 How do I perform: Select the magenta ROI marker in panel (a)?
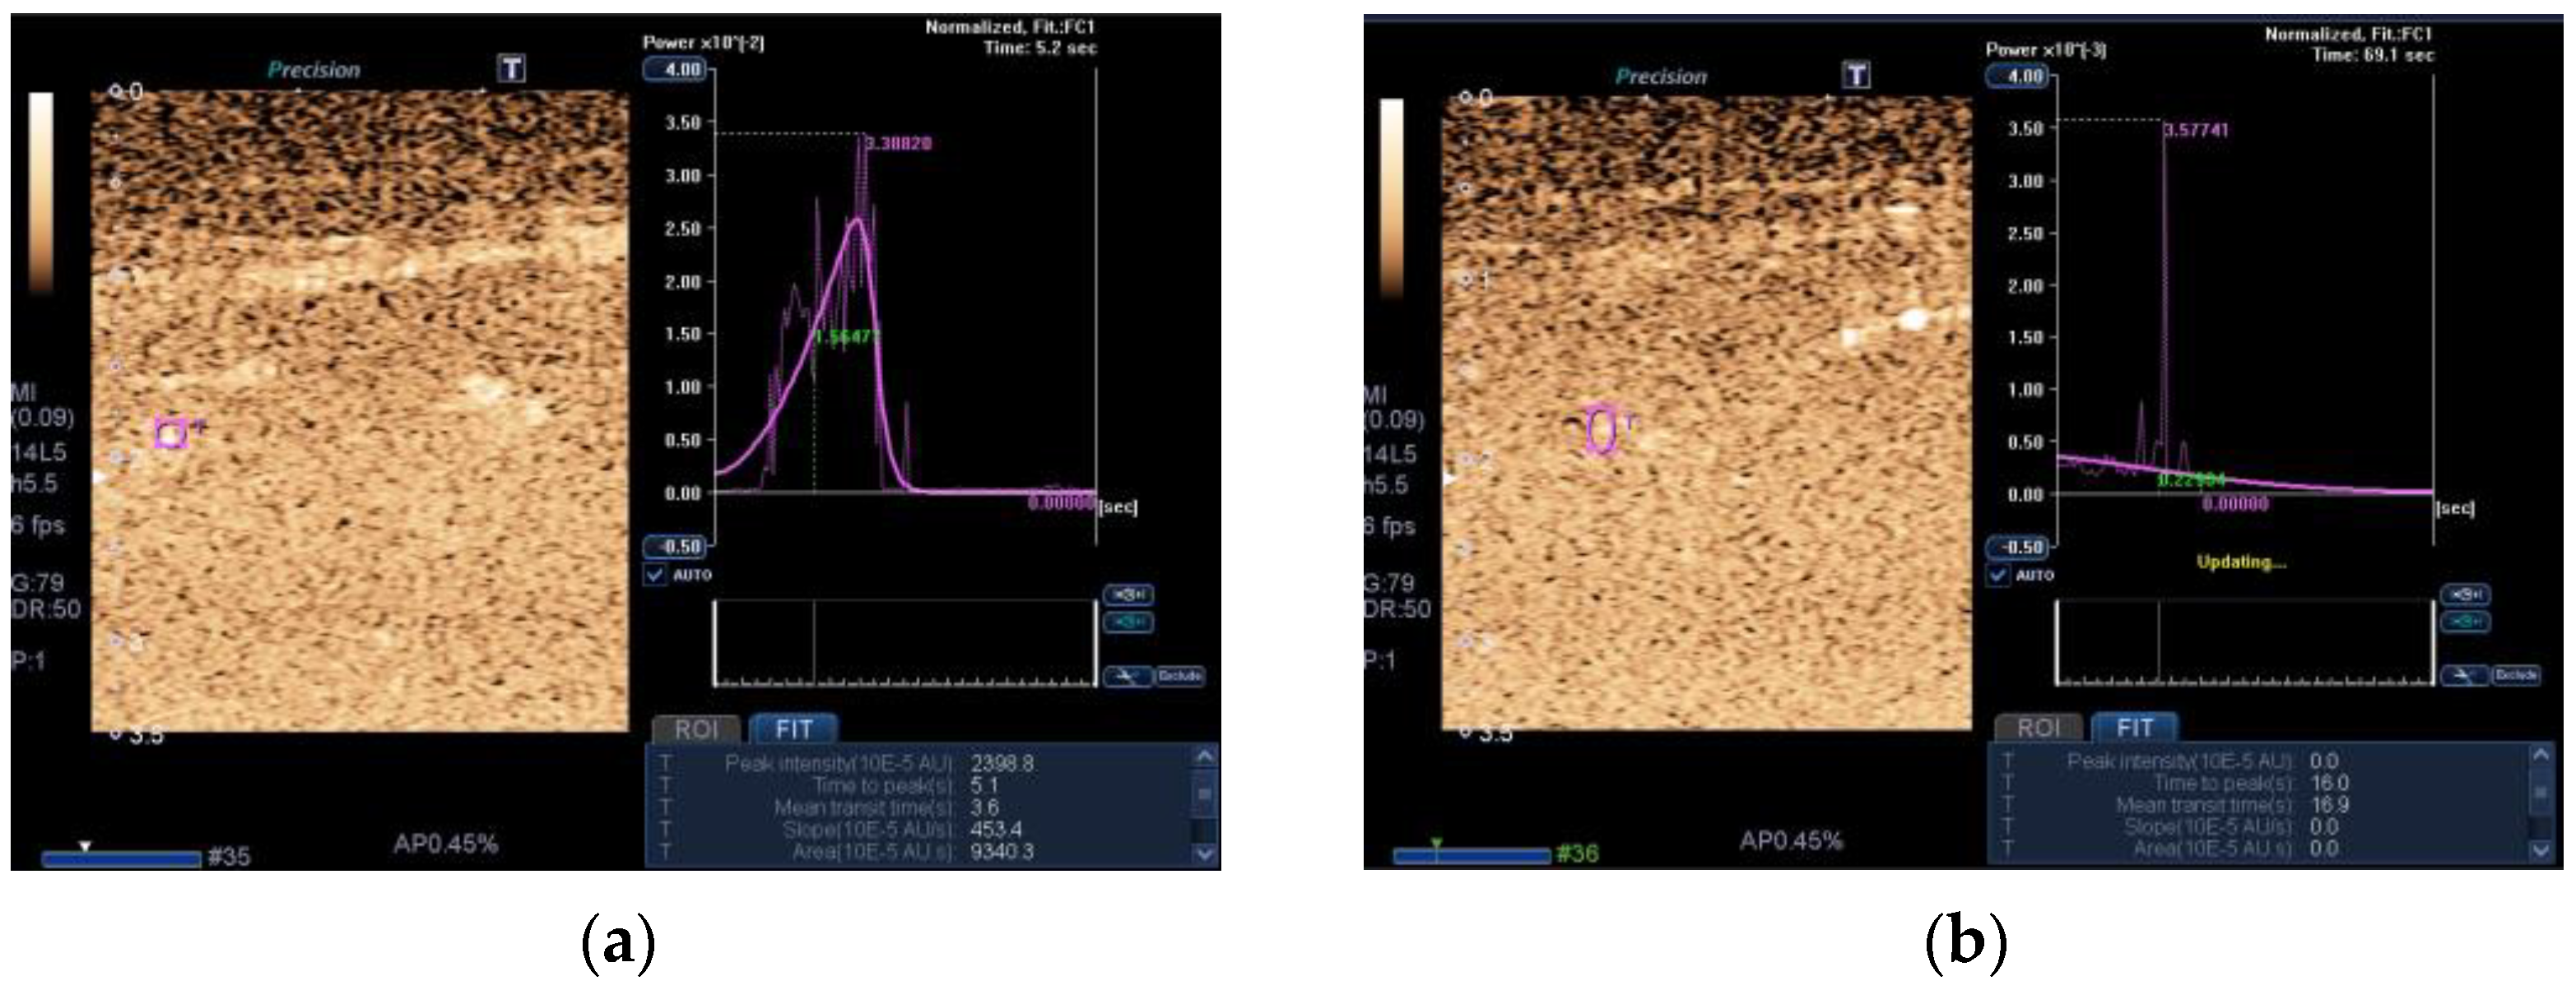click(171, 433)
